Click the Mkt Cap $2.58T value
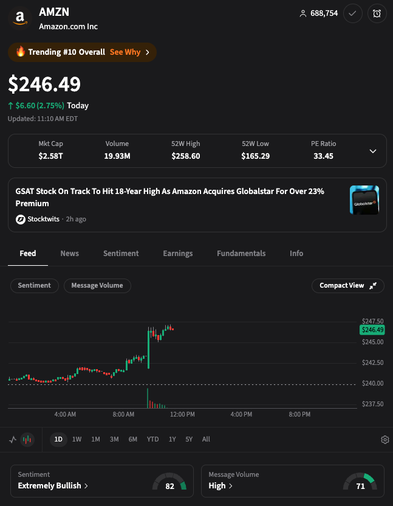This screenshot has height=506, width=393. click(x=50, y=156)
